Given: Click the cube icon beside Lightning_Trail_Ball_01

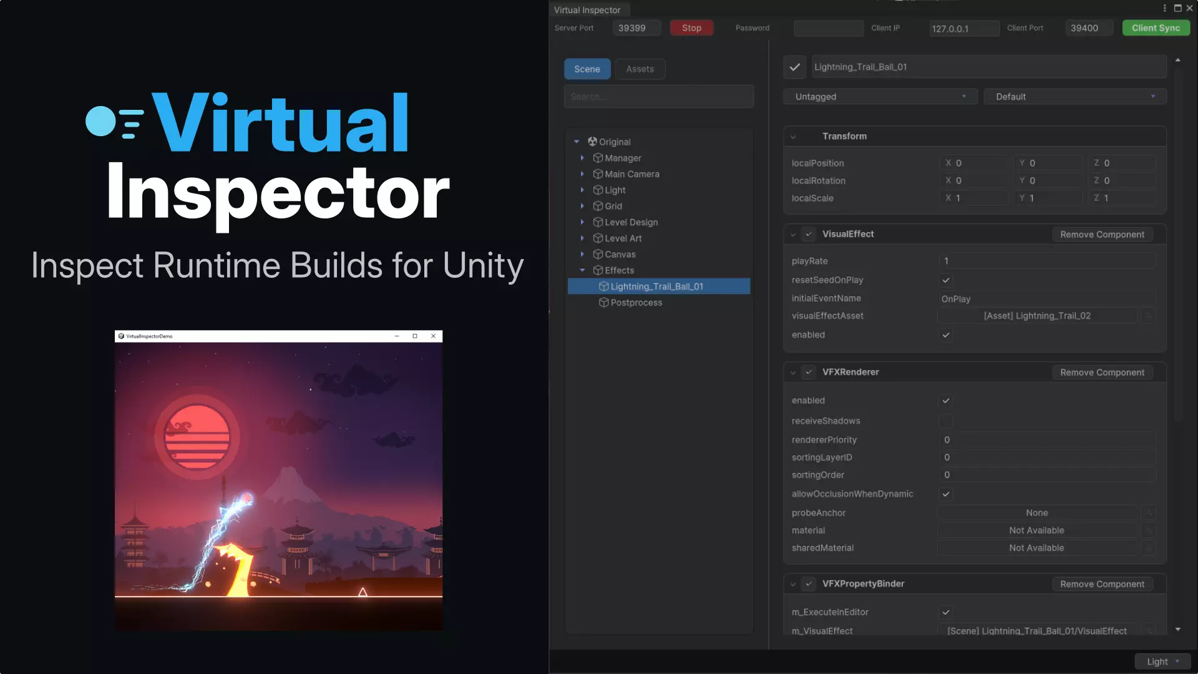Looking at the screenshot, I should (x=603, y=286).
